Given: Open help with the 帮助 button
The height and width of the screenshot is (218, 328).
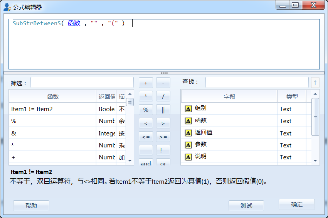Looking at the screenshot, I should click(x=31, y=205).
